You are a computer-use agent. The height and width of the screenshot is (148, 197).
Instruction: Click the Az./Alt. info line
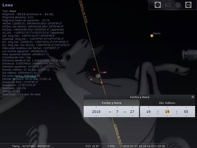point(33,33)
